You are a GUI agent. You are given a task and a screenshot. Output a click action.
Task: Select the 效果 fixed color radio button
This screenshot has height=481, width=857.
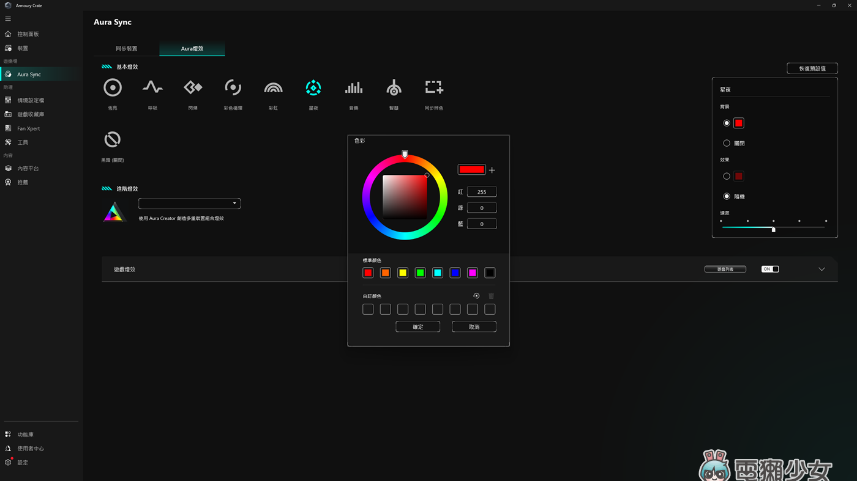[727, 176]
